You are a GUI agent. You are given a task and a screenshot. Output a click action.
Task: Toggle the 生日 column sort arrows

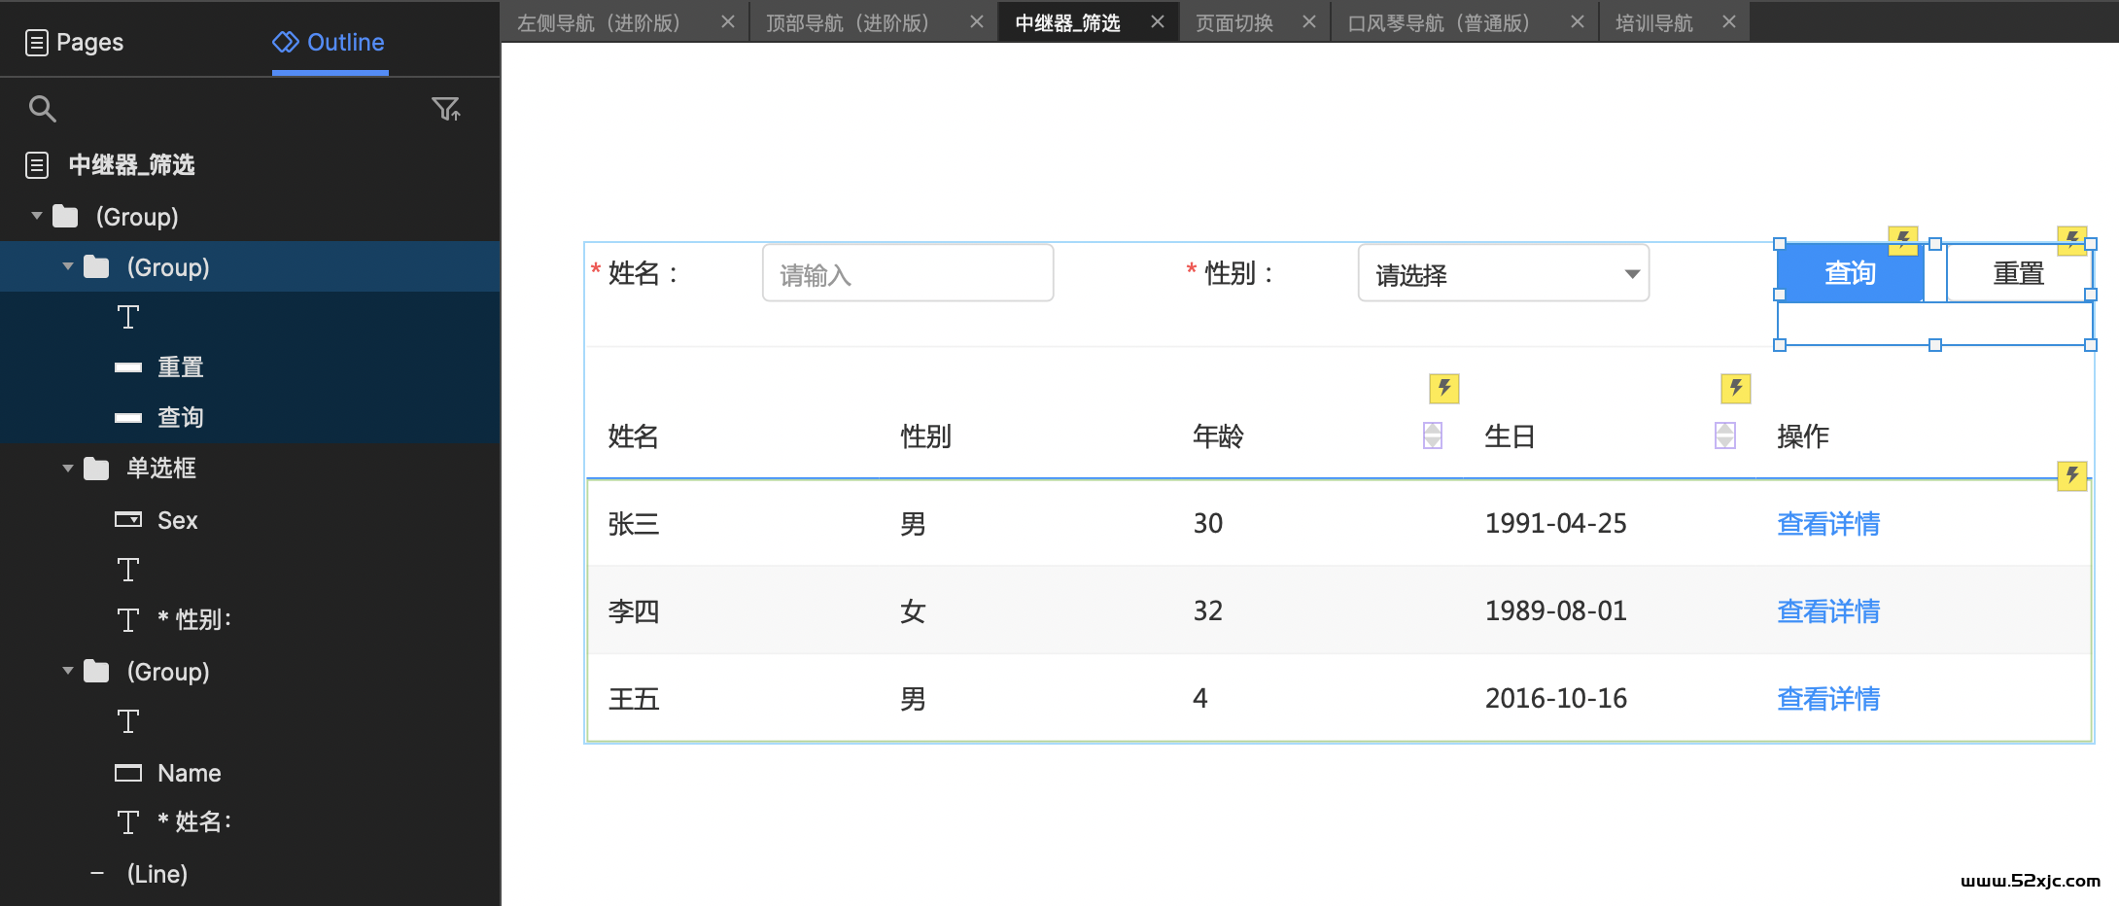click(1724, 436)
